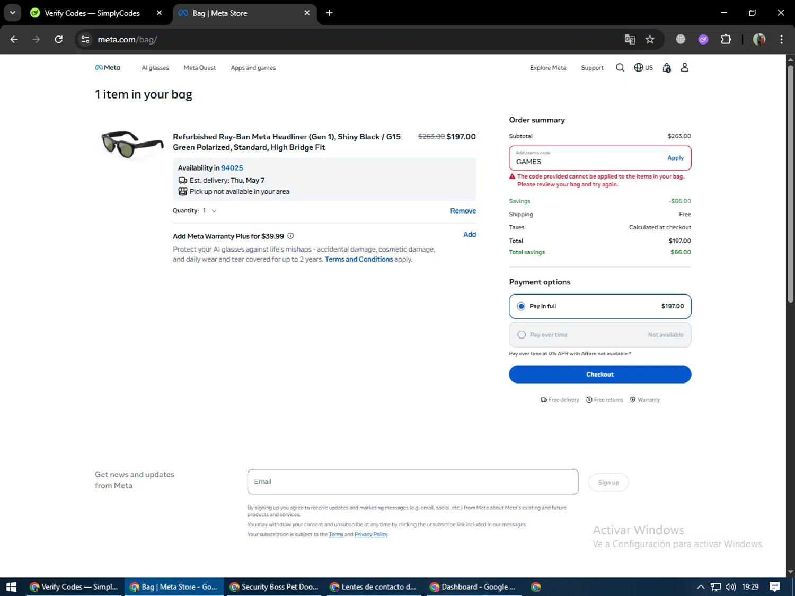Open the Chrome profile avatar
Viewport: 795px width, 596px height.
click(x=759, y=39)
